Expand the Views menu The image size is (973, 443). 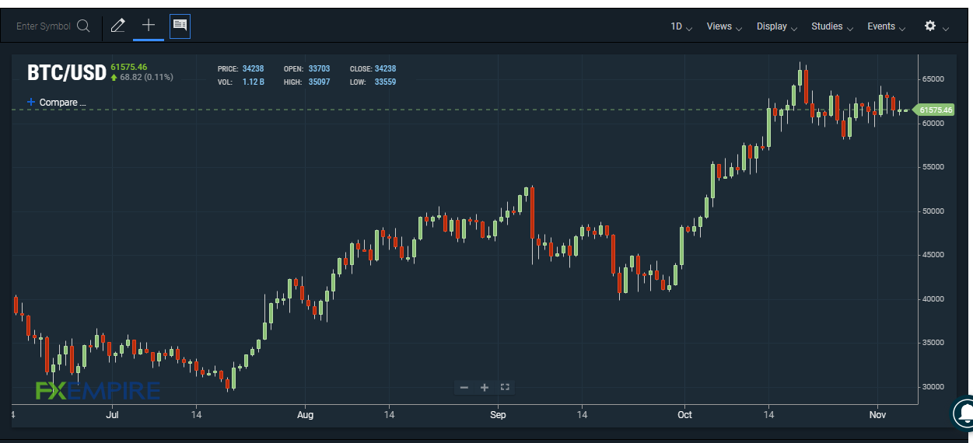[724, 26]
